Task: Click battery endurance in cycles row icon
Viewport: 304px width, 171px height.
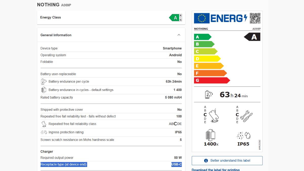Action: click(44, 90)
